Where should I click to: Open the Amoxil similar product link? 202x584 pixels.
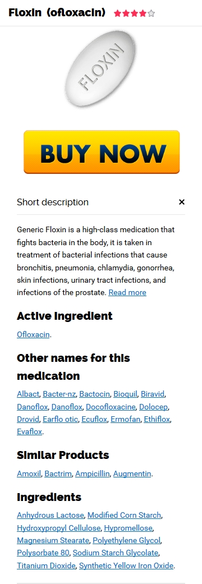click(x=29, y=473)
